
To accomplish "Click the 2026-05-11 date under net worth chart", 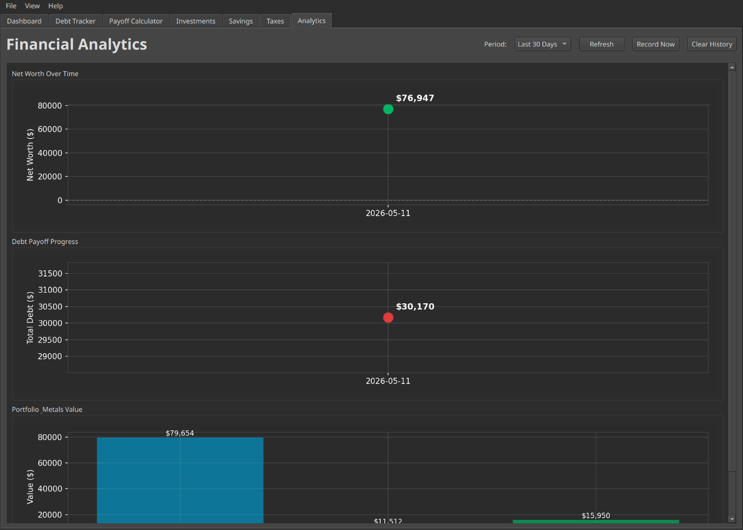I will pos(388,213).
